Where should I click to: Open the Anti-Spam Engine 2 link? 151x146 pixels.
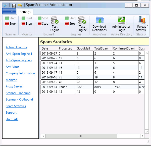(19, 60)
